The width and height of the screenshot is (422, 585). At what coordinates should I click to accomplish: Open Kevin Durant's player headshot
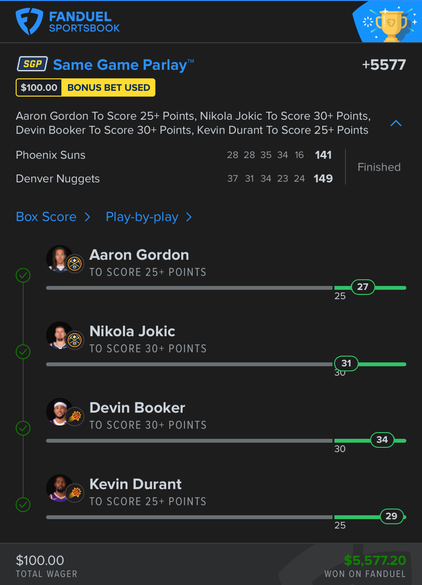[x=59, y=488]
